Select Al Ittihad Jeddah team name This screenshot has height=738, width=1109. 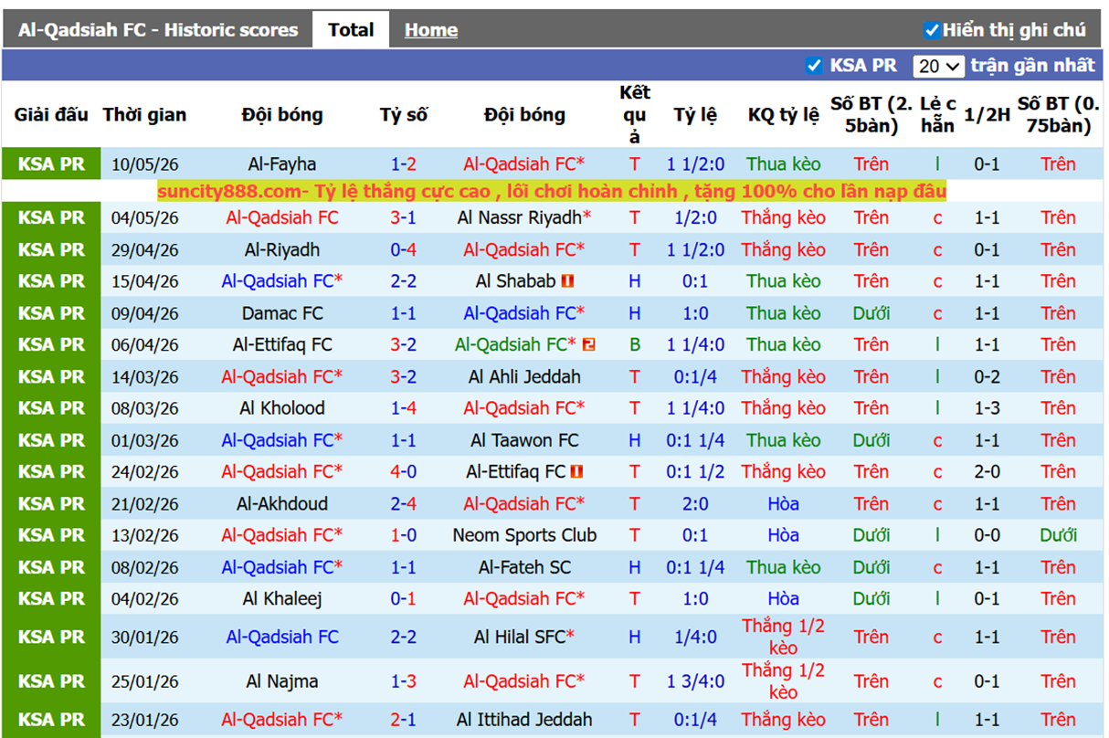pyautogui.click(x=524, y=720)
